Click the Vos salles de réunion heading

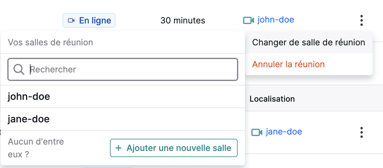[x=50, y=42]
